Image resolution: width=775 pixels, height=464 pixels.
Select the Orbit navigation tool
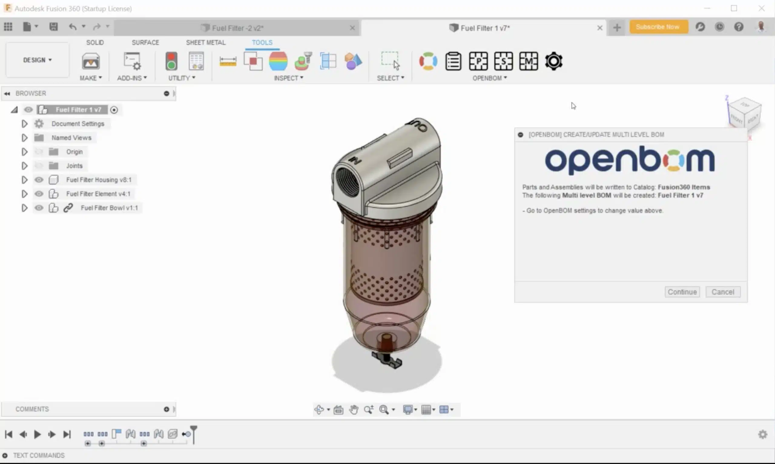click(x=319, y=409)
